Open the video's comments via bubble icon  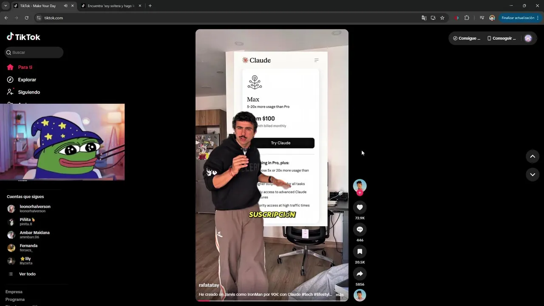click(x=360, y=229)
